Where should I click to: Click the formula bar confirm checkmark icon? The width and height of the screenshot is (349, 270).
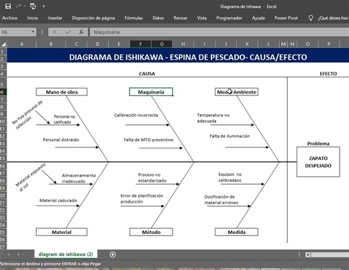[x=68, y=32]
